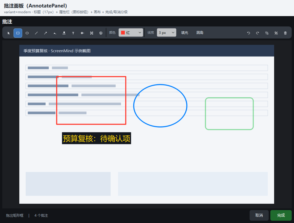The height and width of the screenshot is (223, 294).
Task: Toggle the 圆角 rounded corners option
Action: pyautogui.click(x=200, y=33)
